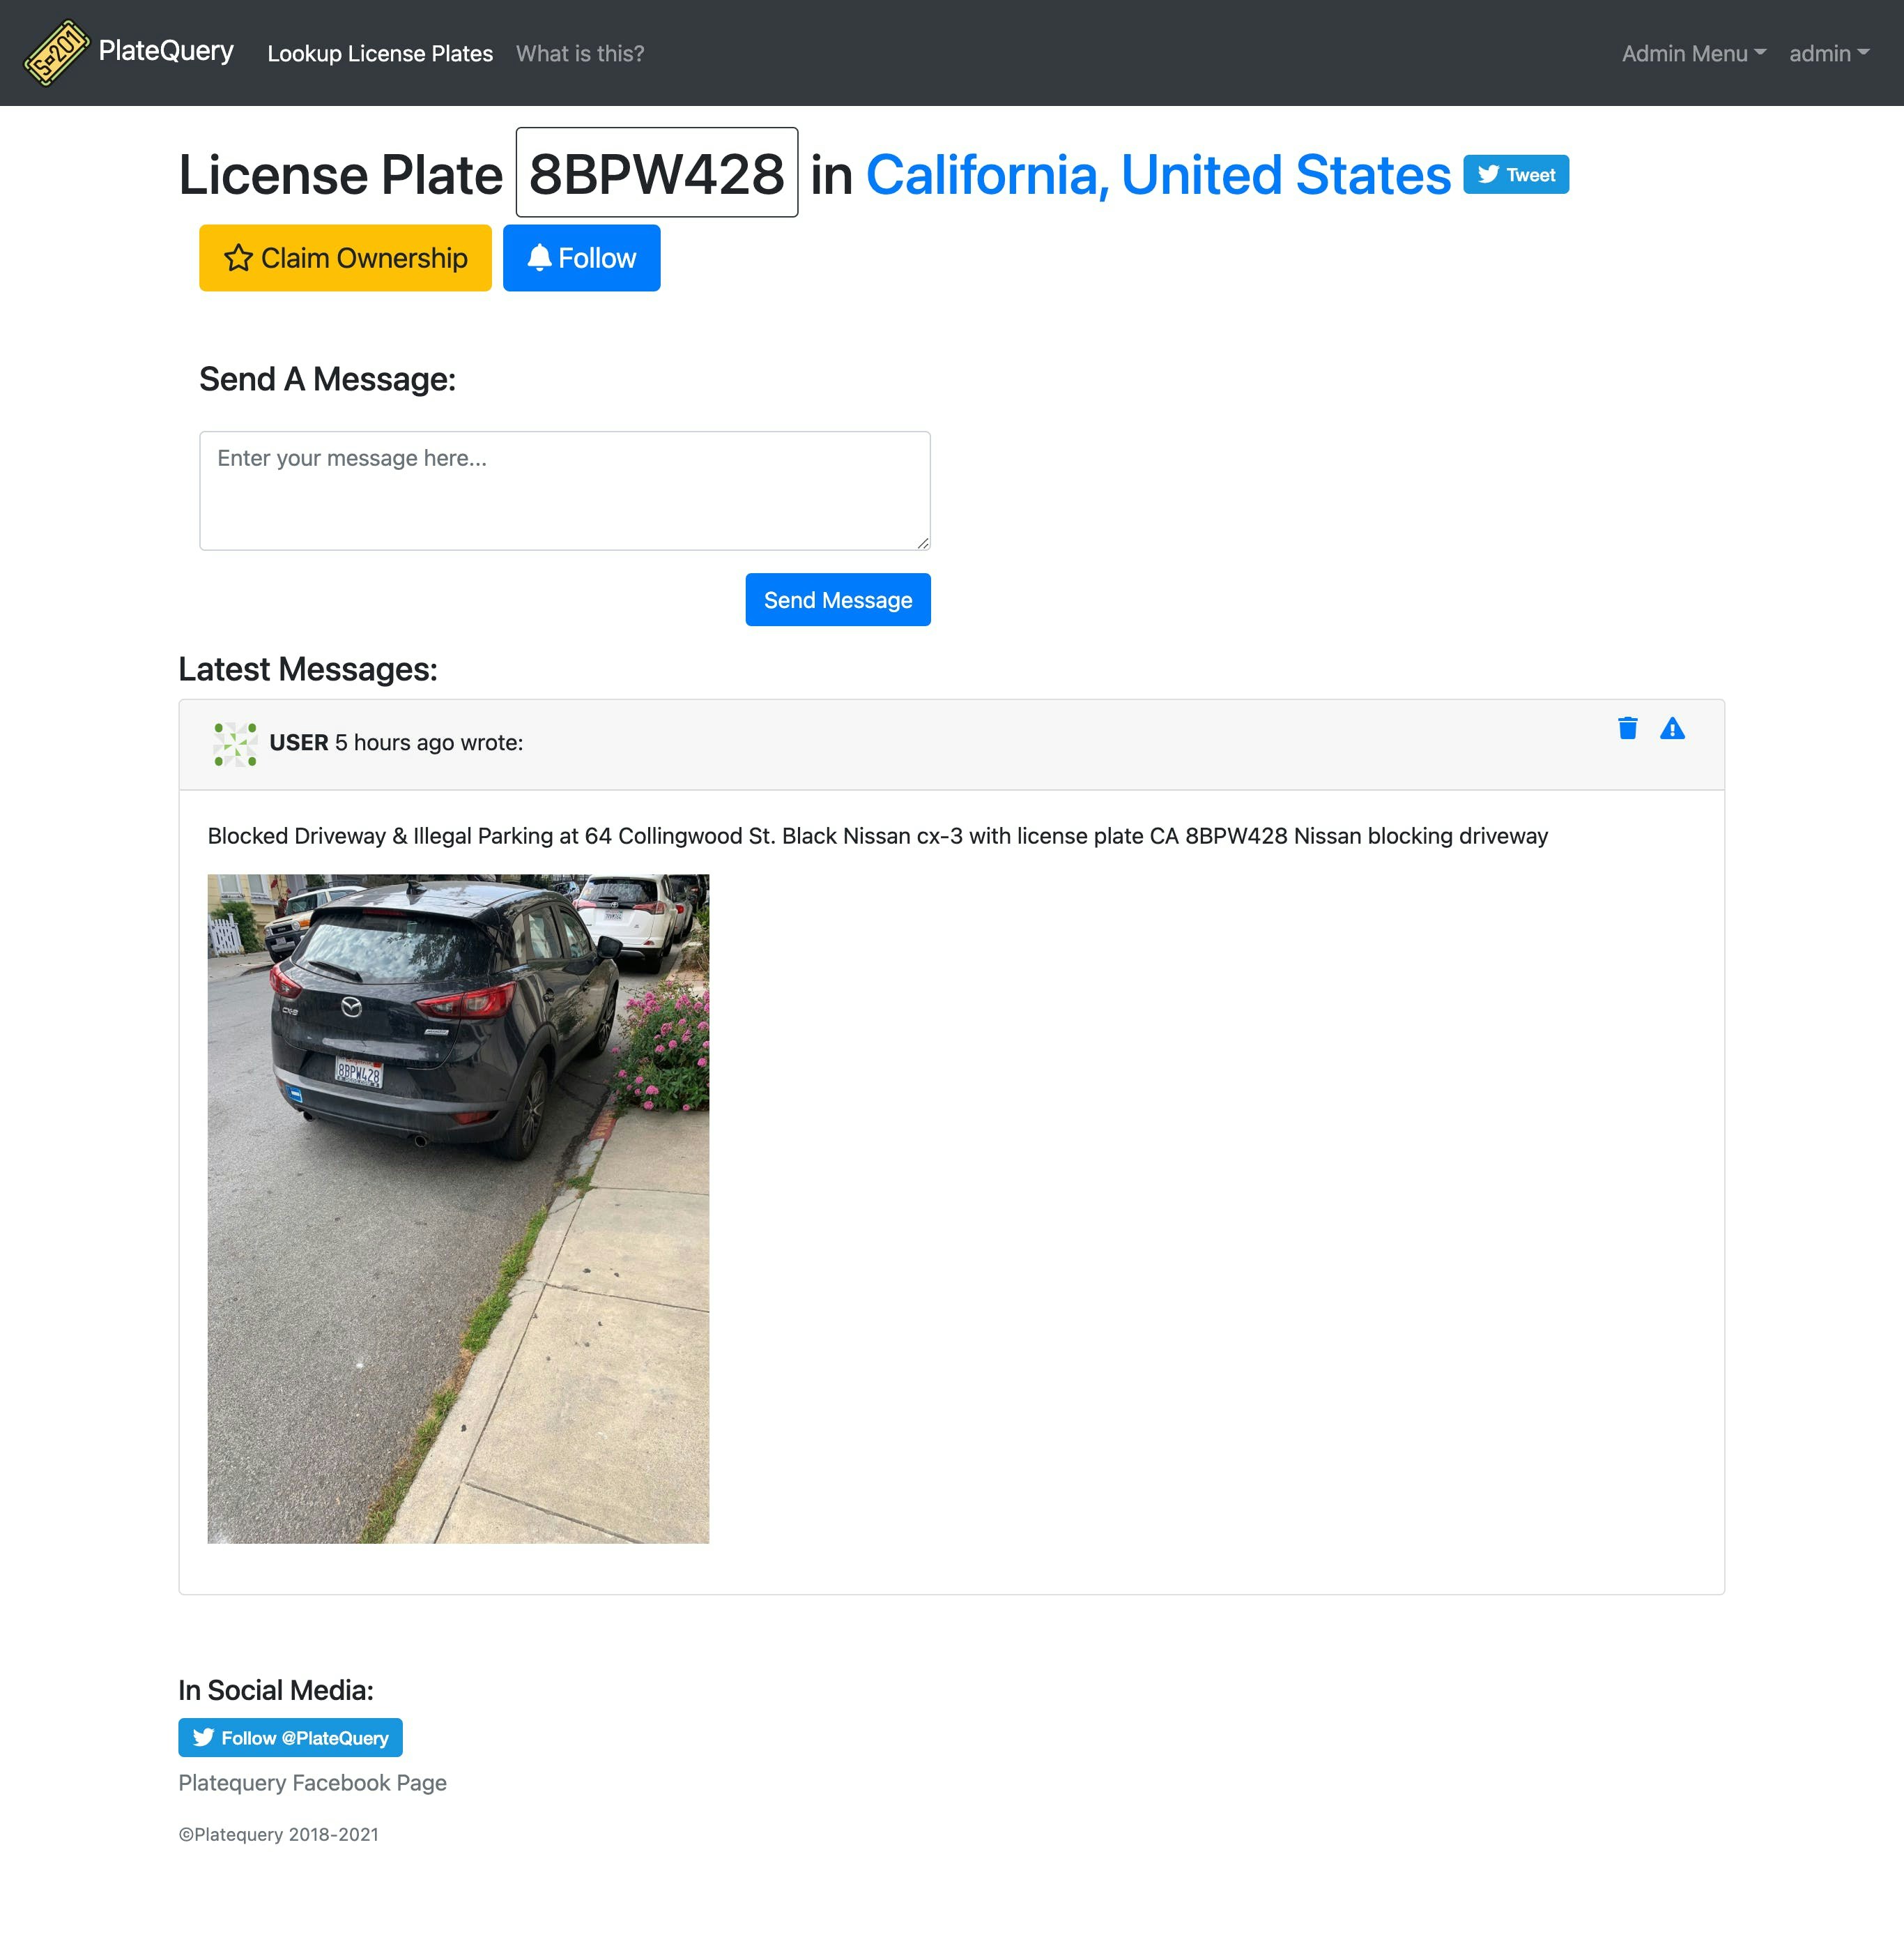
Task: Open the California, United States link
Action: [1158, 174]
